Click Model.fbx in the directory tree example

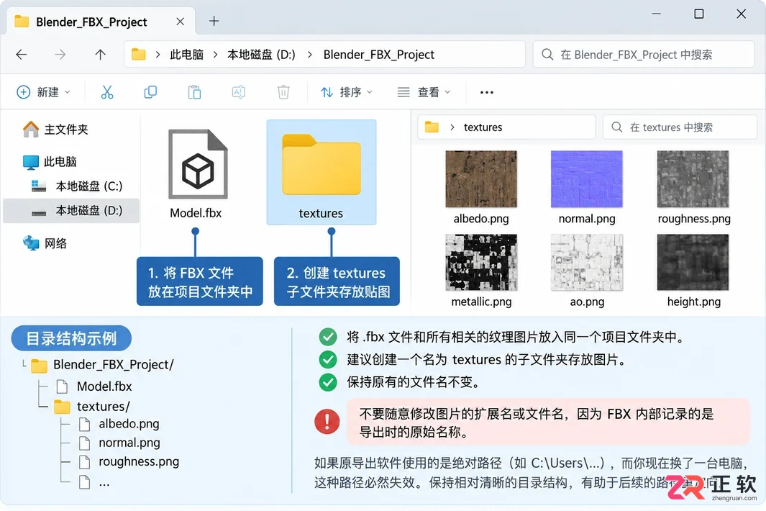(104, 386)
